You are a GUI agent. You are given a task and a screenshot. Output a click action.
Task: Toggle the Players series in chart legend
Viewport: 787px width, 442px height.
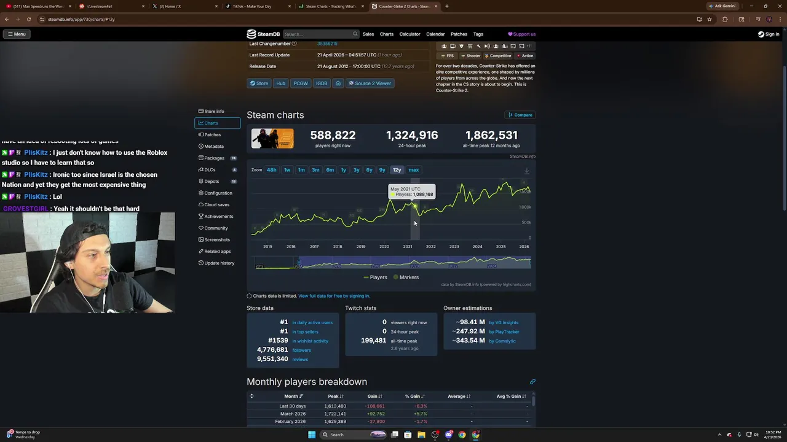(x=375, y=277)
